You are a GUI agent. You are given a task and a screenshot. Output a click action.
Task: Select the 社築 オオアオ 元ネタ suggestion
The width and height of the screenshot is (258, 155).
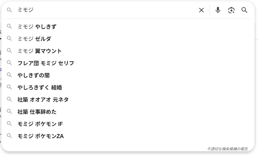pos(43,100)
